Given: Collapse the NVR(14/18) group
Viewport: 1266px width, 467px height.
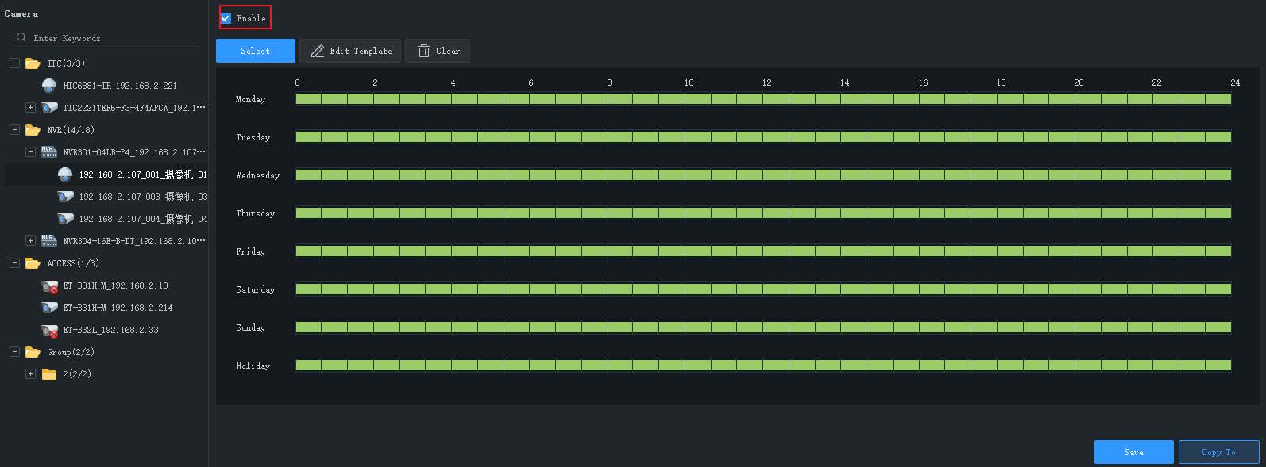Looking at the screenshot, I should 14,129.
